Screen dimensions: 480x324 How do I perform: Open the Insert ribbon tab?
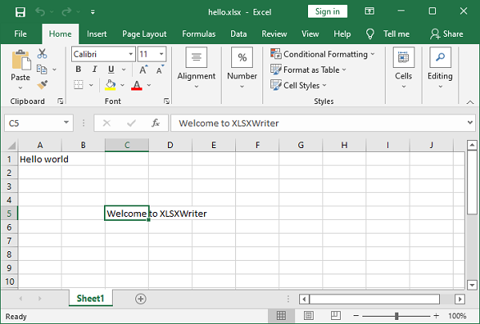click(97, 34)
